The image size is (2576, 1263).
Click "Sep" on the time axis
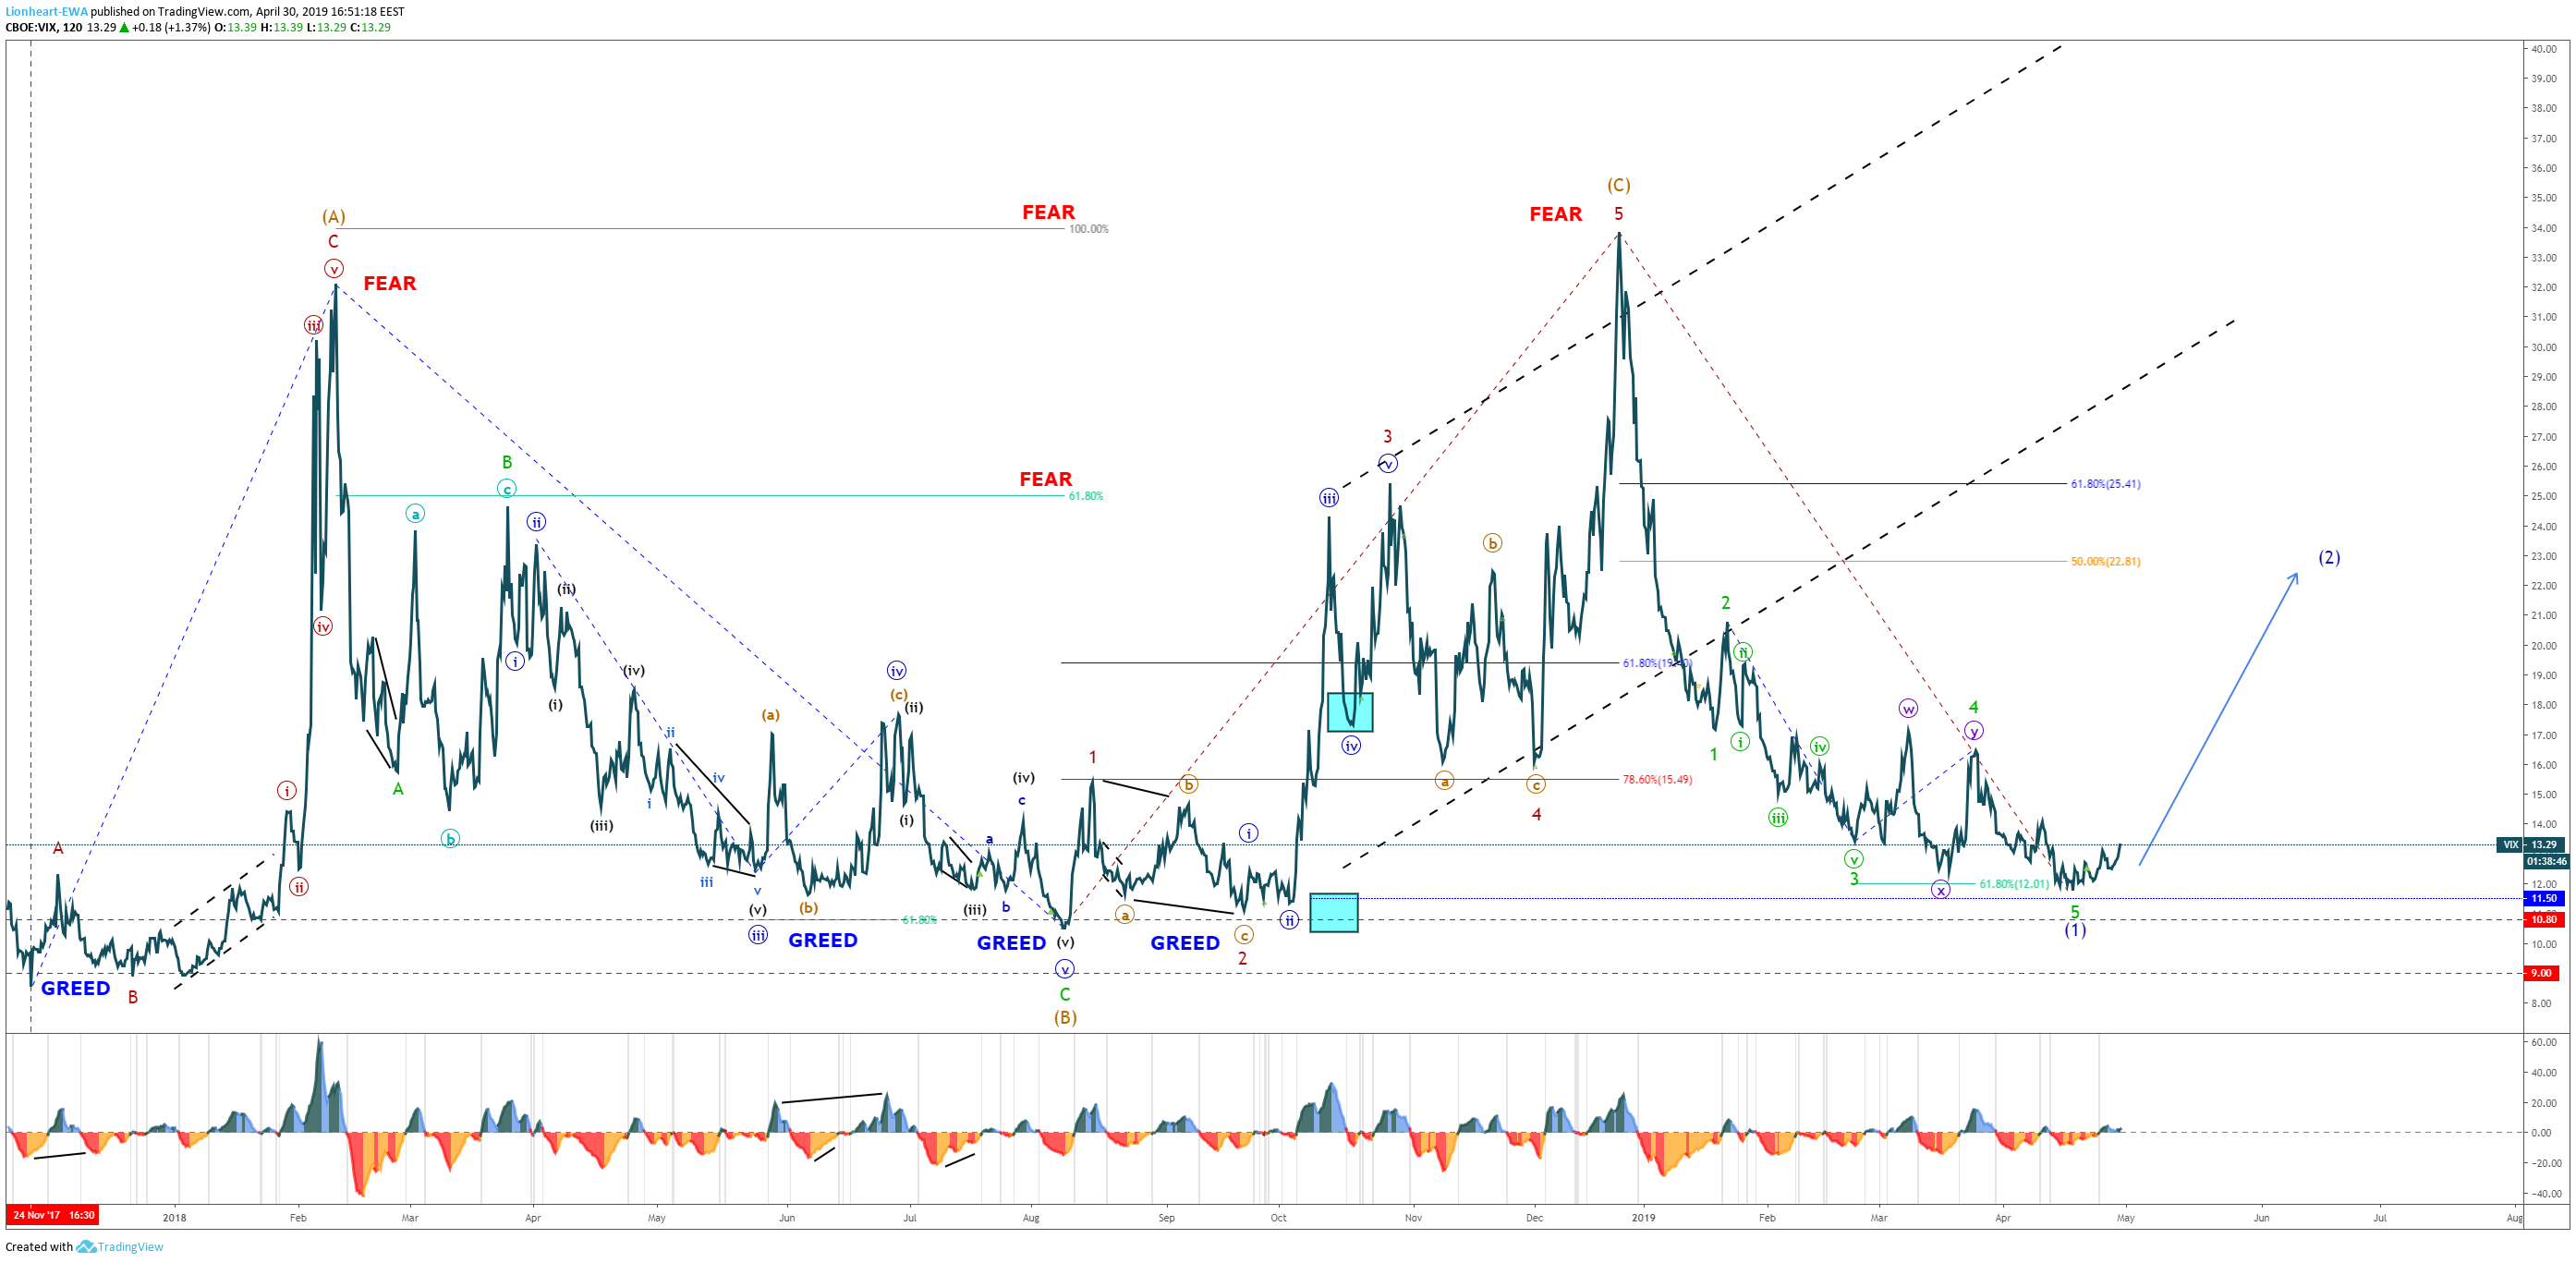click(1166, 1218)
